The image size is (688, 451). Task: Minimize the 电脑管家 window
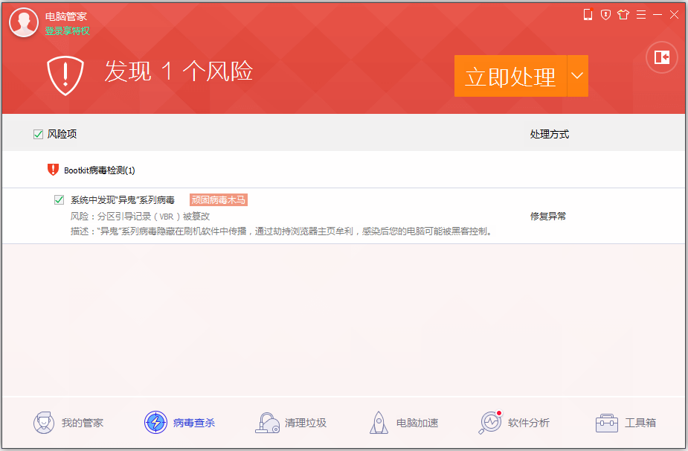click(x=658, y=15)
